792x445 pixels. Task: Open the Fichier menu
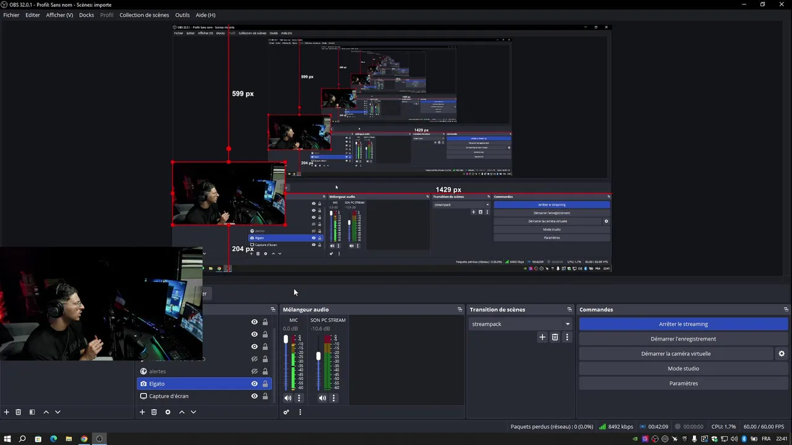point(11,15)
